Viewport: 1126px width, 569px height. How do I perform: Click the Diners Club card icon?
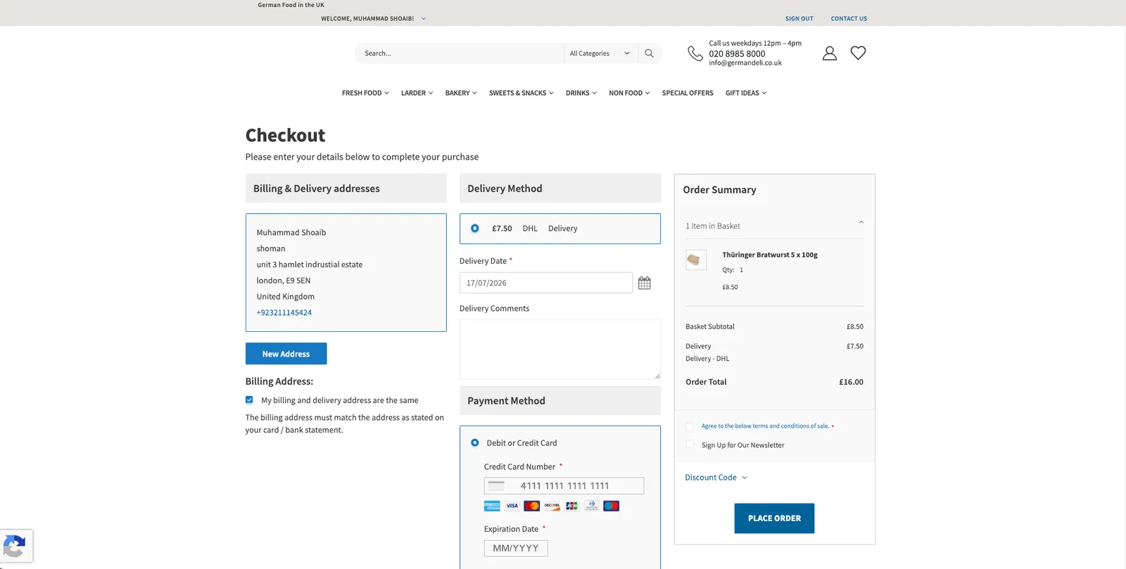[591, 506]
